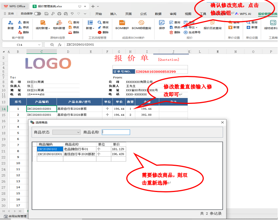
Task: Open the WPS AI tab
Action: (x=243, y=14)
